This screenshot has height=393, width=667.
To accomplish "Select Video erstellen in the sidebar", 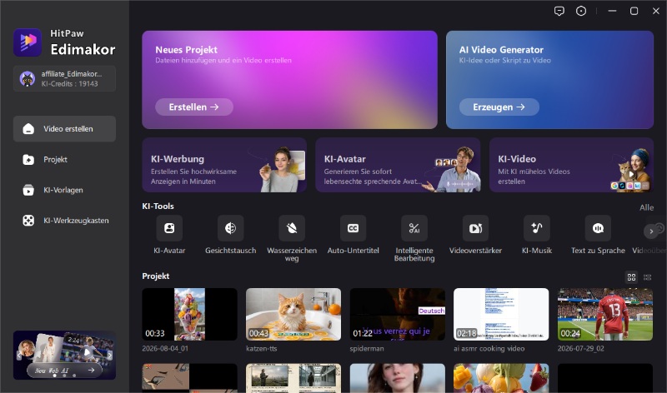I will (x=64, y=129).
